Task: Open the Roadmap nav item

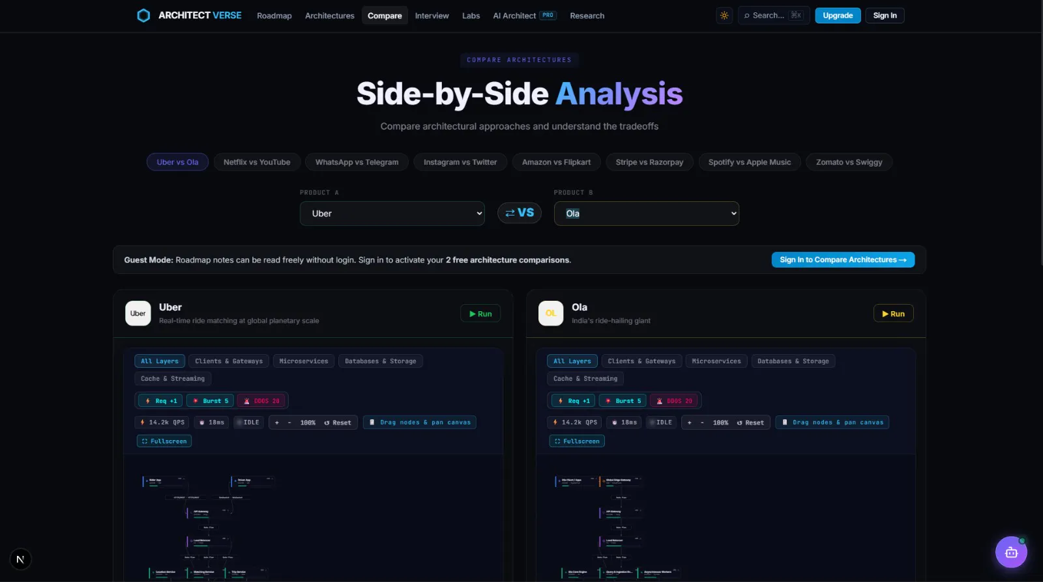Action: coord(274,16)
